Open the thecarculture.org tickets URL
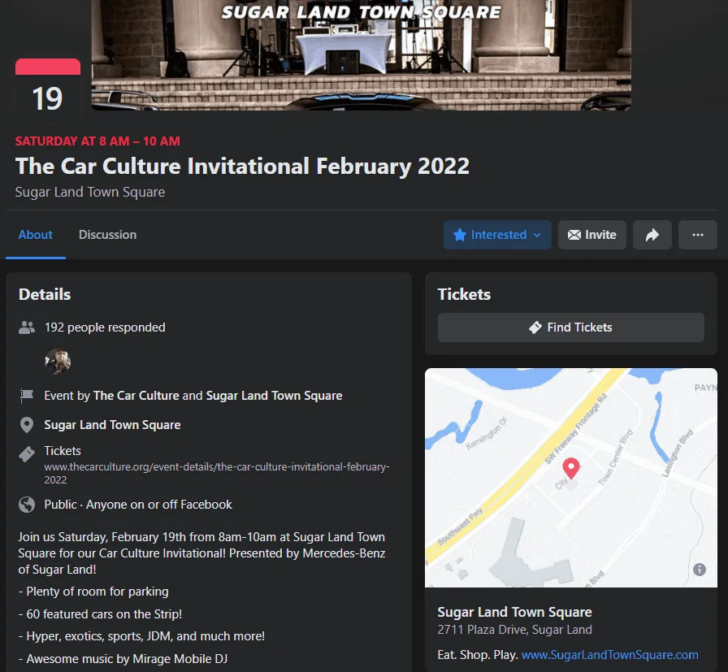Image resolution: width=728 pixels, height=672 pixels. [x=217, y=473]
